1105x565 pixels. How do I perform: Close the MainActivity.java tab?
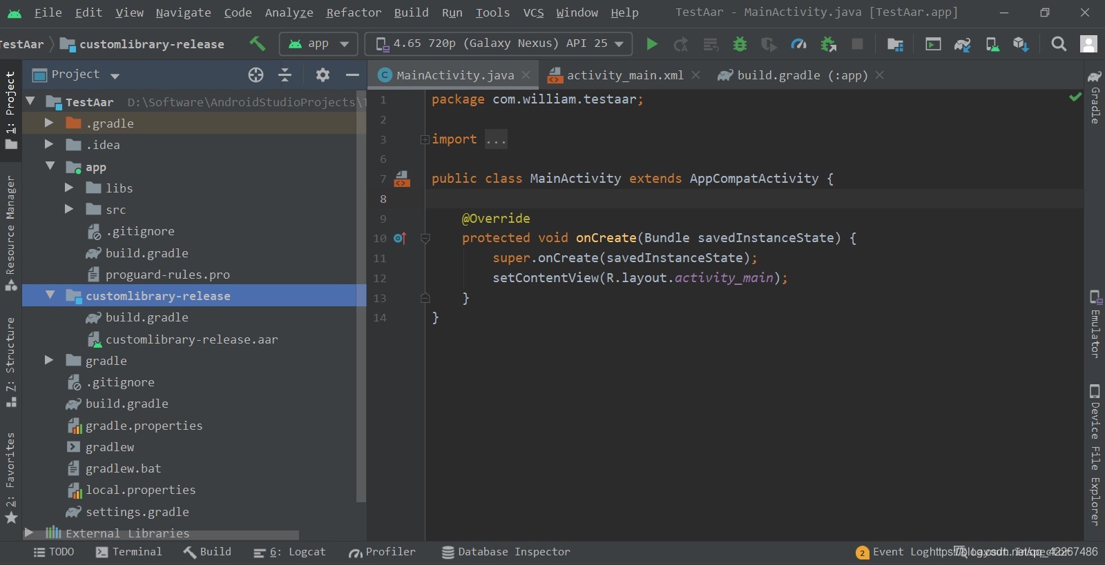(x=526, y=75)
